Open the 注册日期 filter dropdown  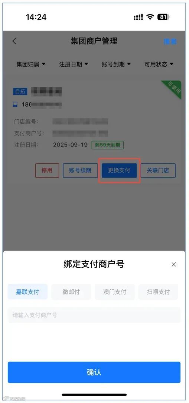(74, 64)
